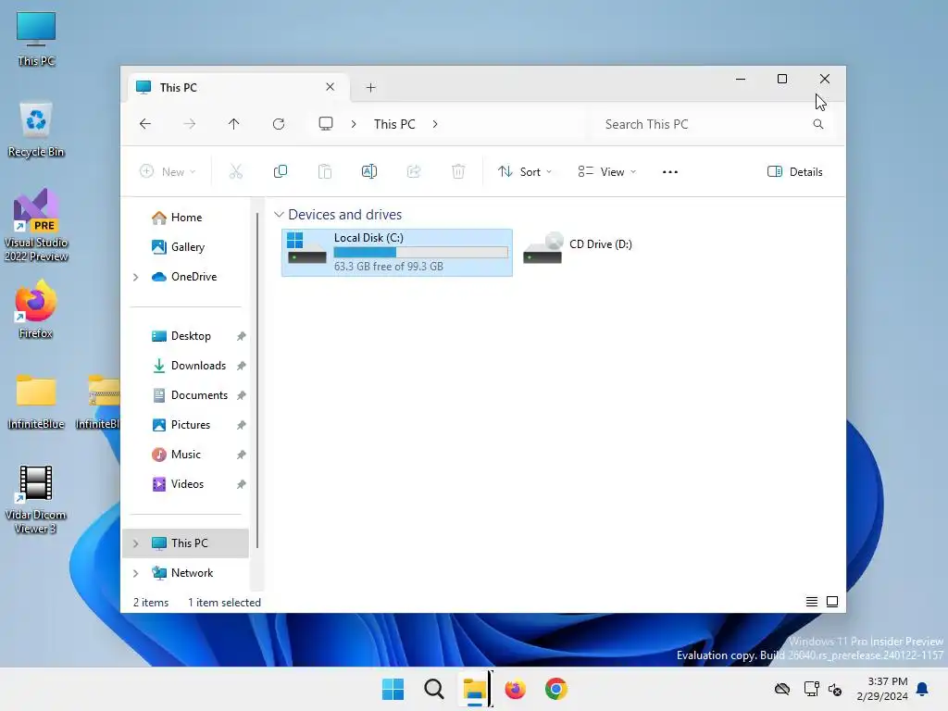
Task: Click the Local Disk usage bar
Action: coord(421,253)
